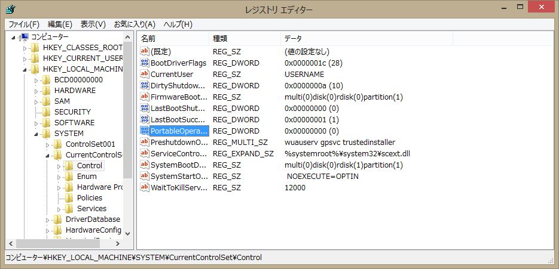Viewport: 559px width, 269px height.
Task: Click wuauserv gpsvc trustedinstaller data
Action: click(x=340, y=143)
